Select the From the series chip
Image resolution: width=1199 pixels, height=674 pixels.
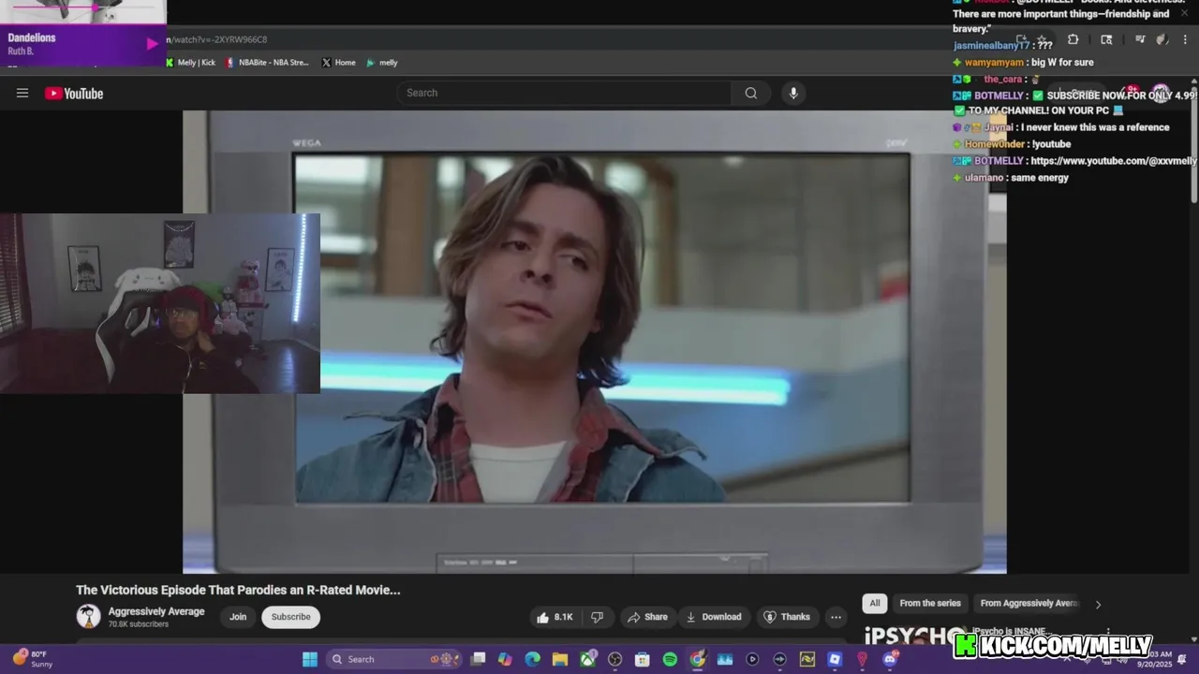point(930,603)
